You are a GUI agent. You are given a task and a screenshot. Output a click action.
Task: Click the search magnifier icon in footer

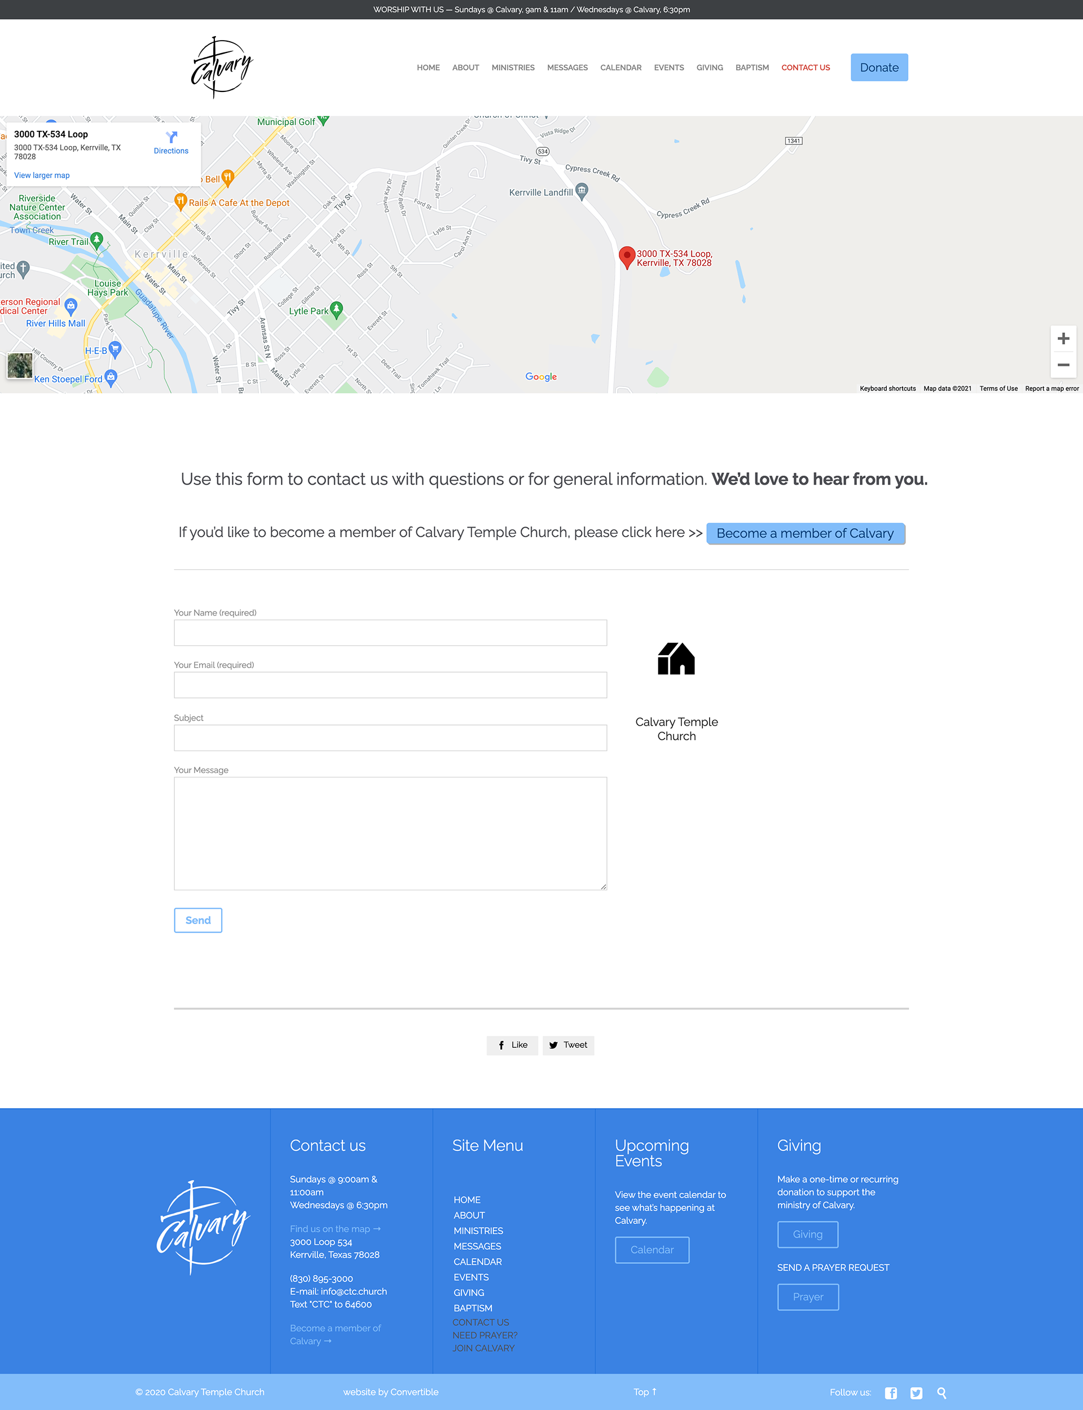(942, 1393)
